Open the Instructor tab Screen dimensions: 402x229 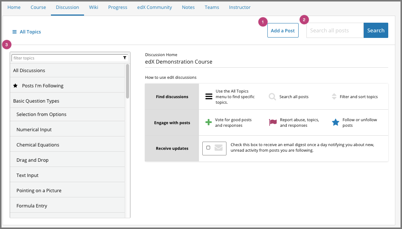239,7
